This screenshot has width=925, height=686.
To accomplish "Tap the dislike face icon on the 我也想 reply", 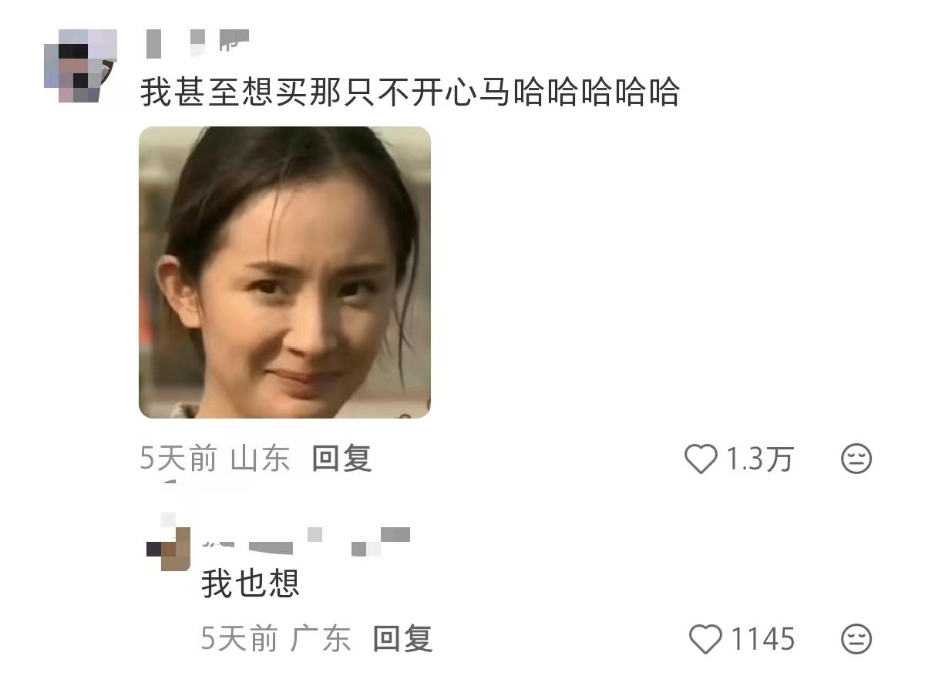I will 856,639.
